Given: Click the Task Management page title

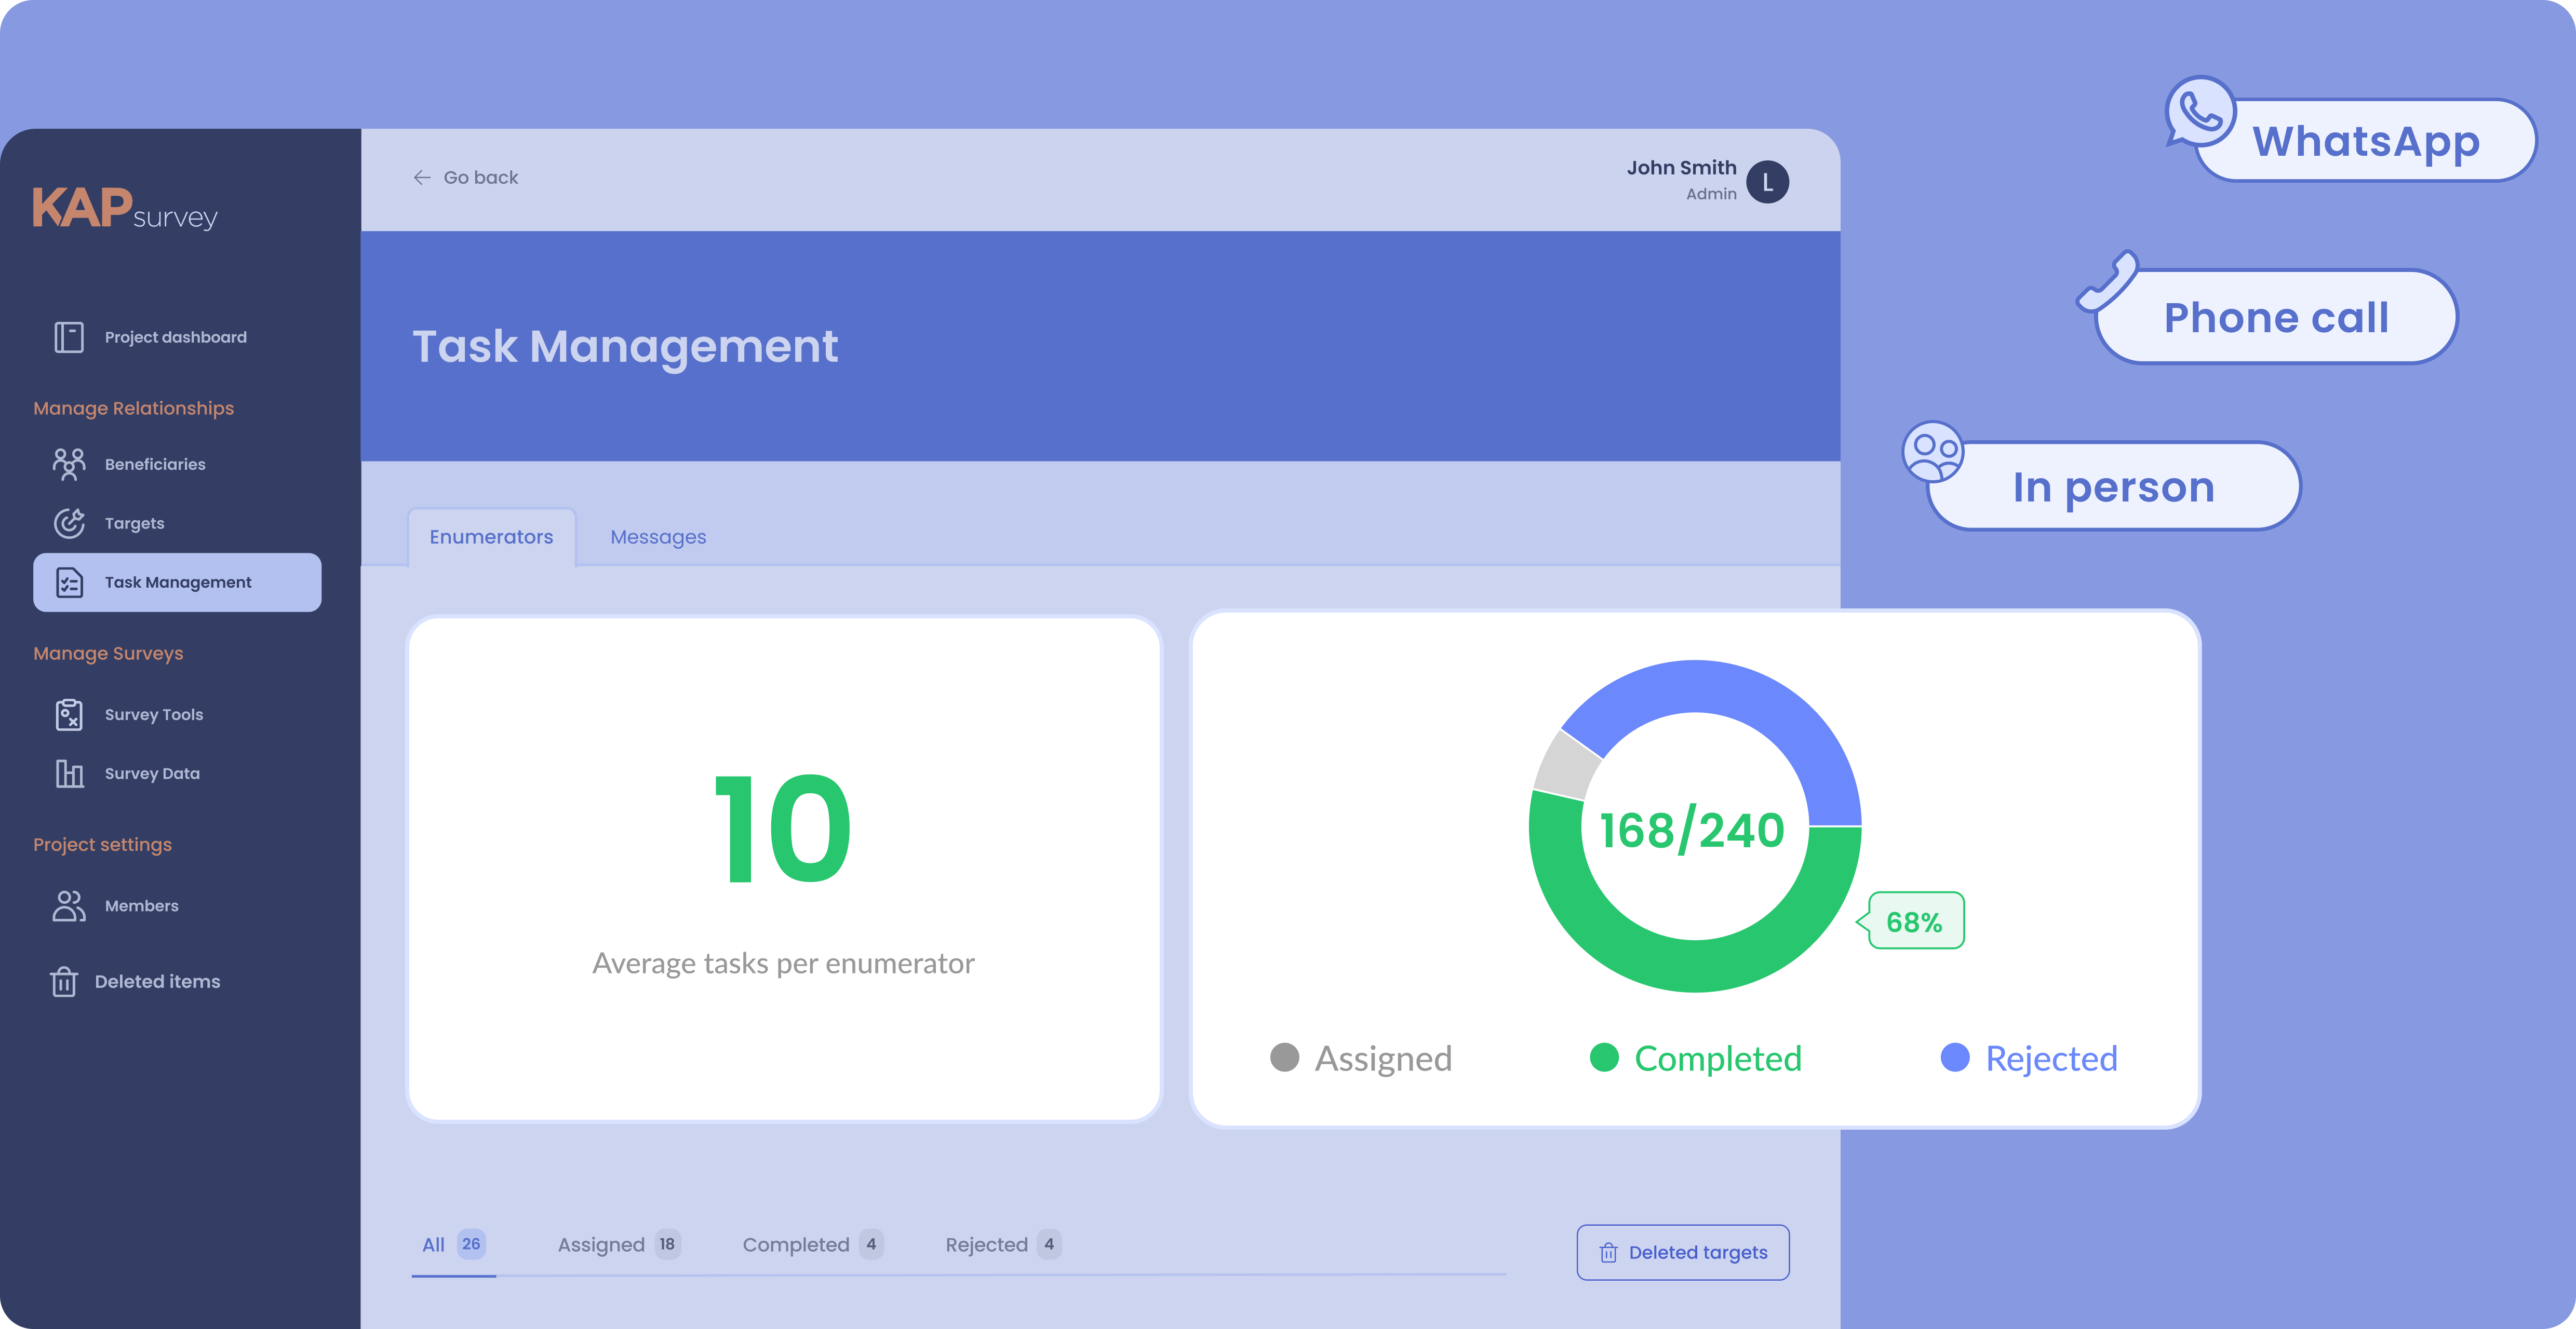Looking at the screenshot, I should click(625, 347).
